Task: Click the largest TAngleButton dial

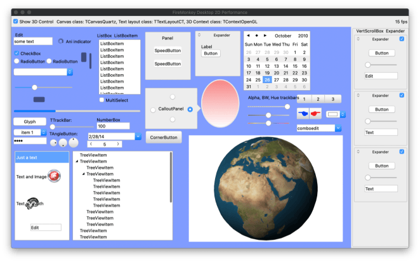Action: [x=74, y=143]
